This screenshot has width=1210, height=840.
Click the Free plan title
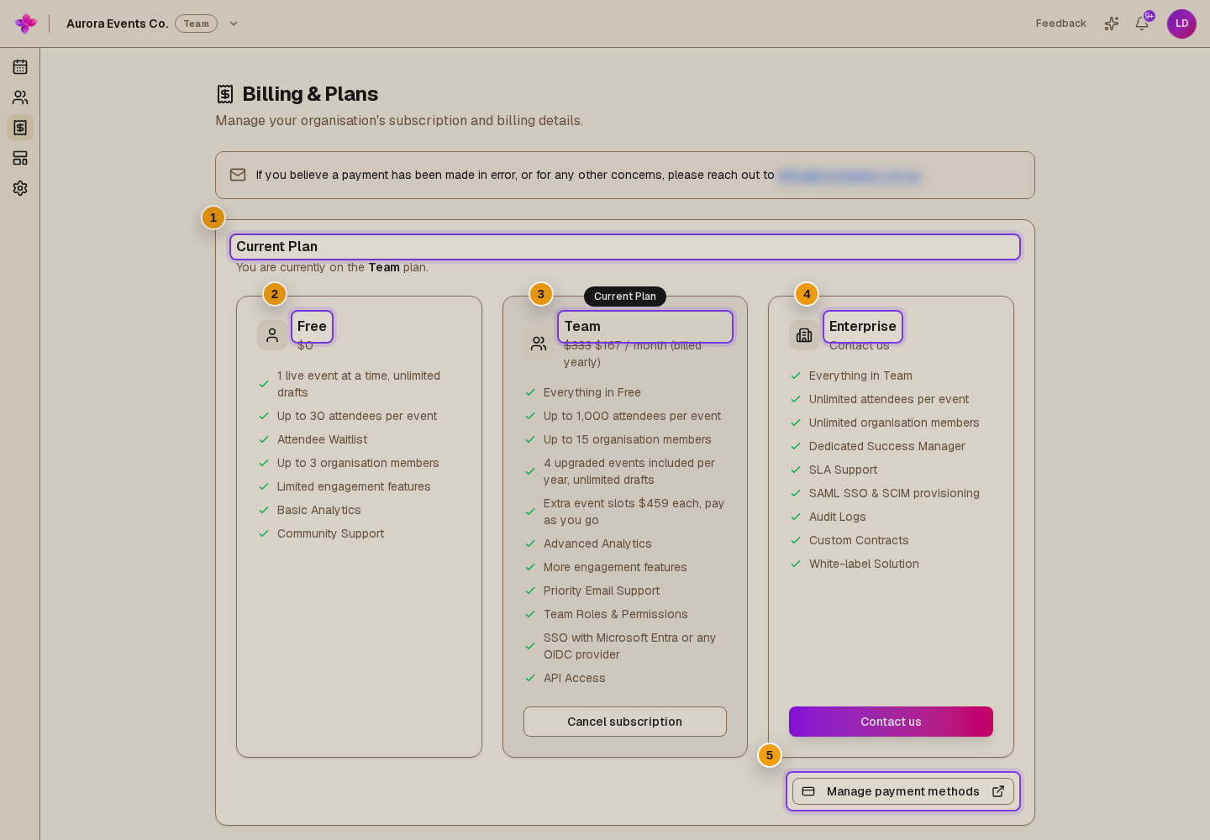(x=312, y=326)
